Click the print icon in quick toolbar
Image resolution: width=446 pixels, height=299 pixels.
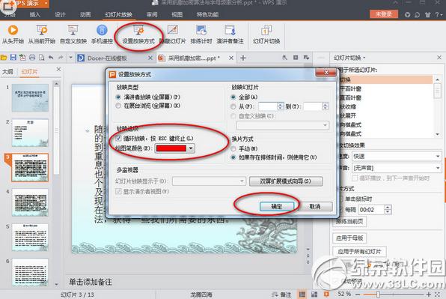32,58
